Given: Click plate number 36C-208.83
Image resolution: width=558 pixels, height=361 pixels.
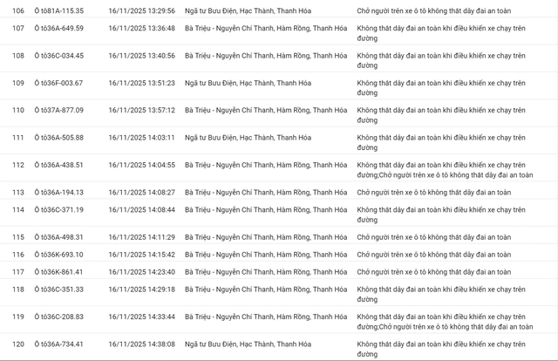Looking at the screenshot, I should pyautogui.click(x=63, y=317).
